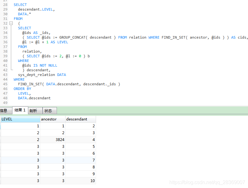Switch to the 信息 tab
The width and height of the screenshot is (248, 188).
[x=4, y=110]
